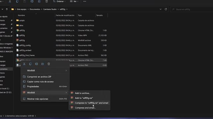
Task: Open recent locations chevron beside the up arrow
Action: pos(2,9)
